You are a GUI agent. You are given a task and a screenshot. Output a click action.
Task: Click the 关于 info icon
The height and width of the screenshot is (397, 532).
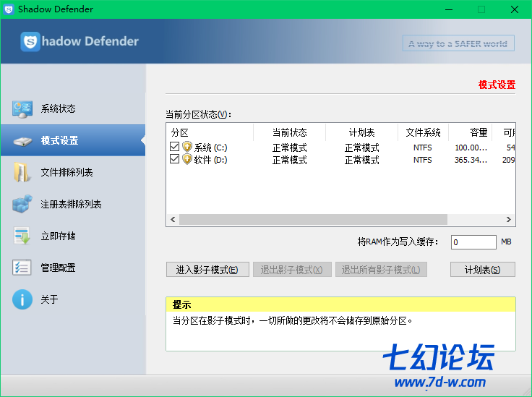tap(22, 299)
